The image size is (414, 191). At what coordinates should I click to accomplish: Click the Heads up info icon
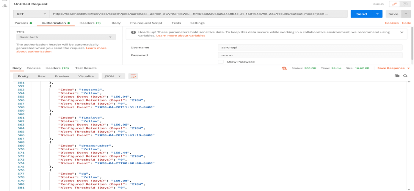(133, 32)
